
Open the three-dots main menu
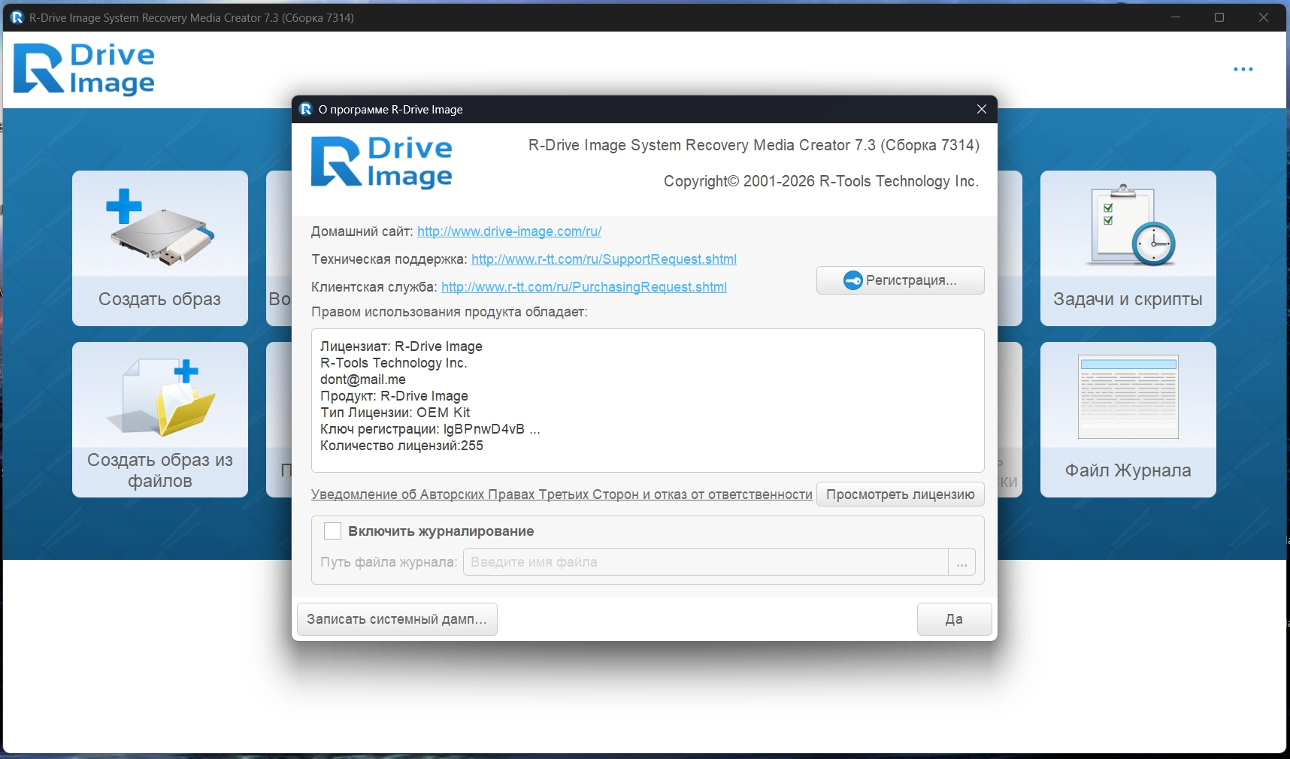pyautogui.click(x=1243, y=69)
